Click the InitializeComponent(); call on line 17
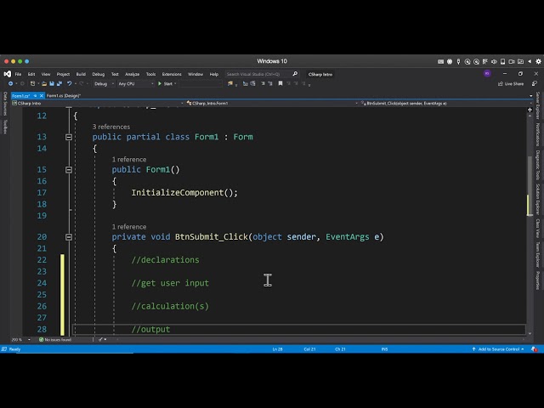Image resolution: width=544 pixels, height=408 pixels. 184,193
